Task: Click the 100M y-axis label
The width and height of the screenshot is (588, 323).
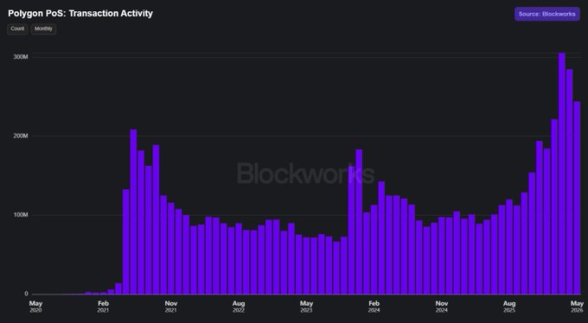Action: click(21, 215)
